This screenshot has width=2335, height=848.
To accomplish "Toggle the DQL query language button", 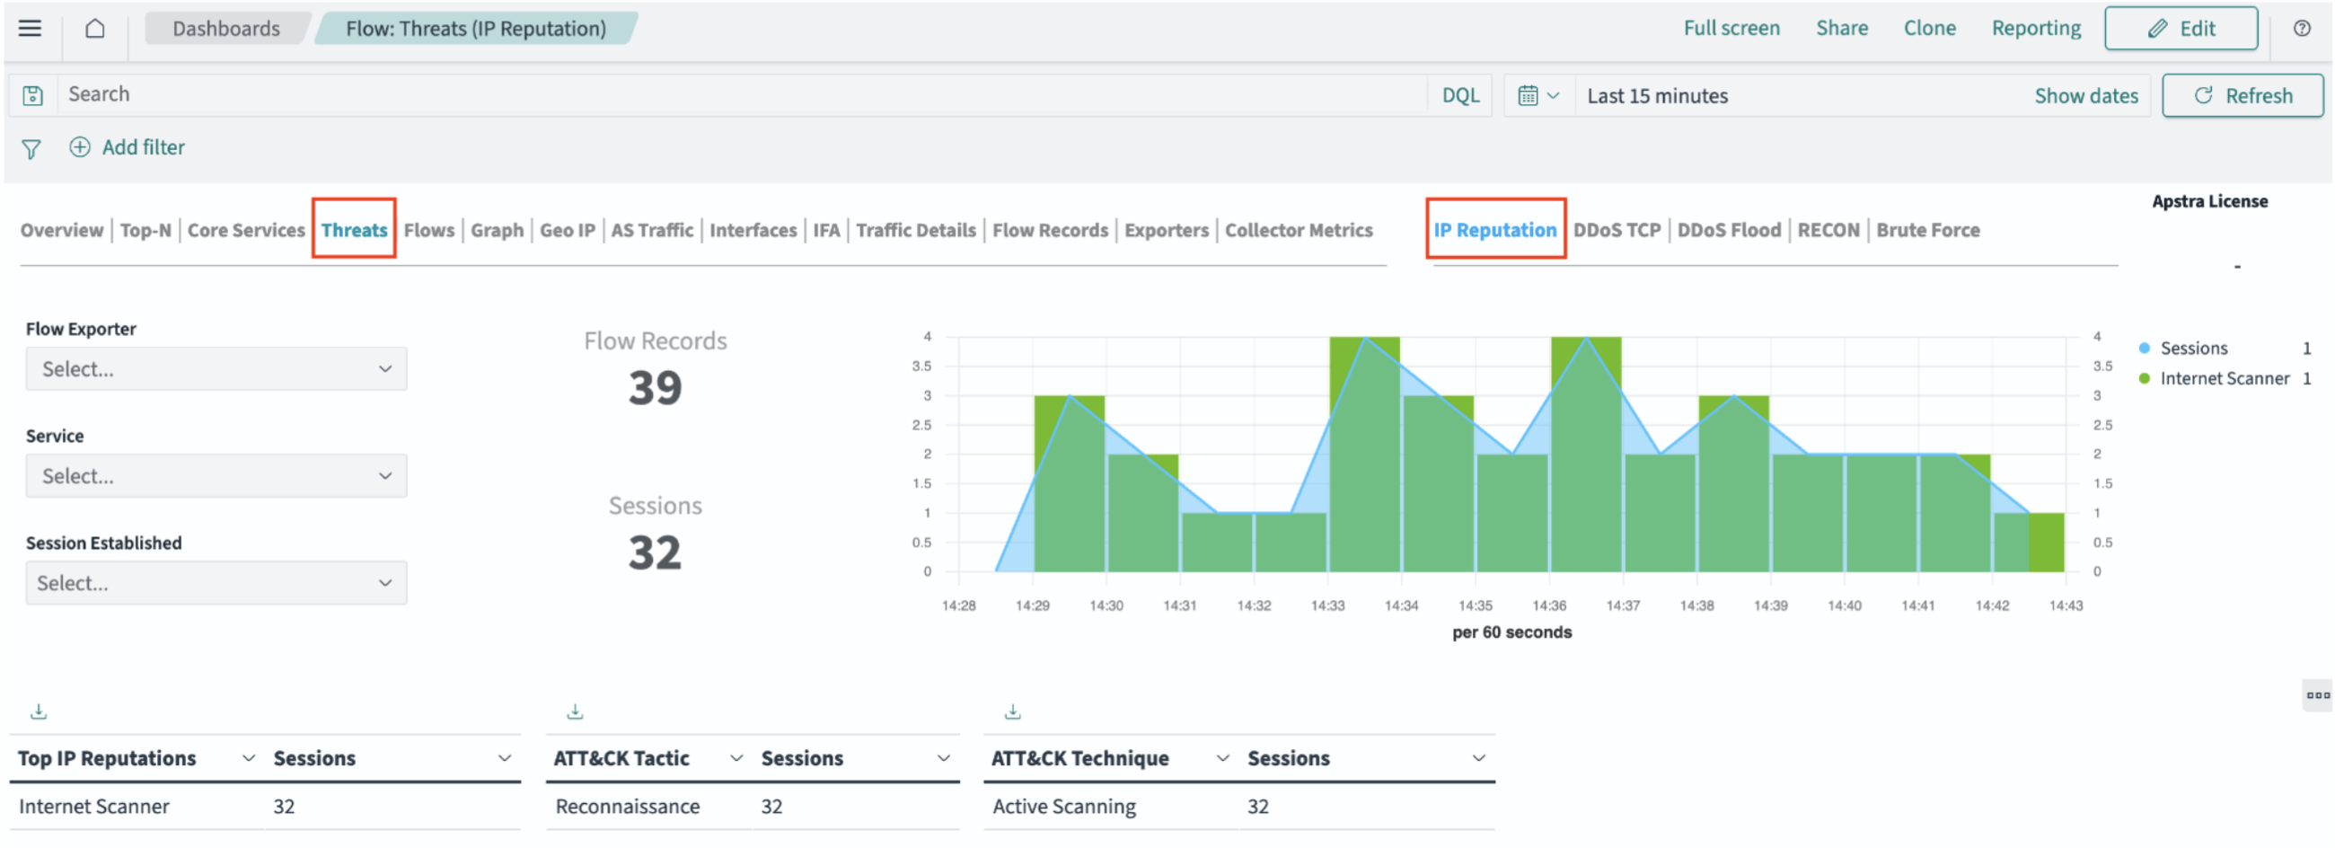I will (x=1459, y=95).
